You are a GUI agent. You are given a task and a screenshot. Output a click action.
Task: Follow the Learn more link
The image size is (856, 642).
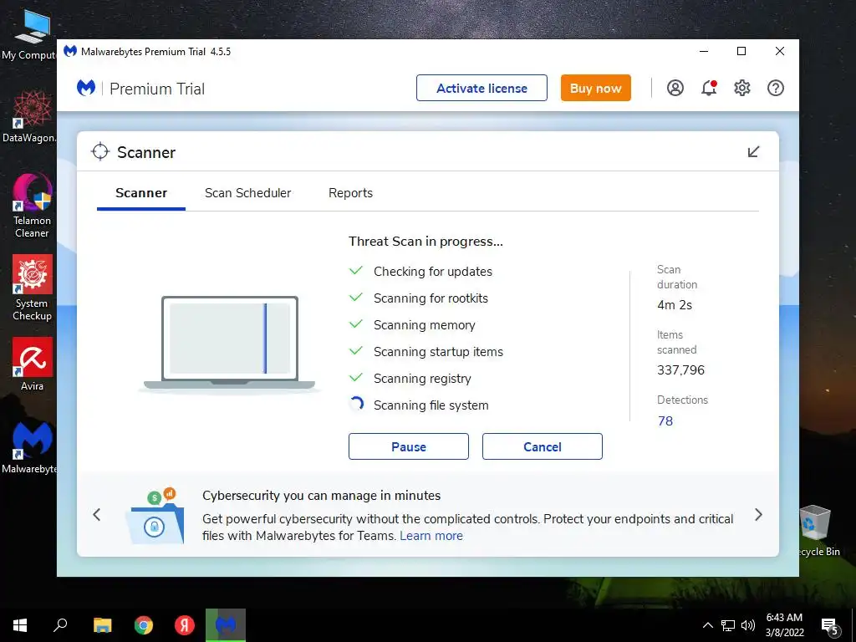(x=431, y=536)
